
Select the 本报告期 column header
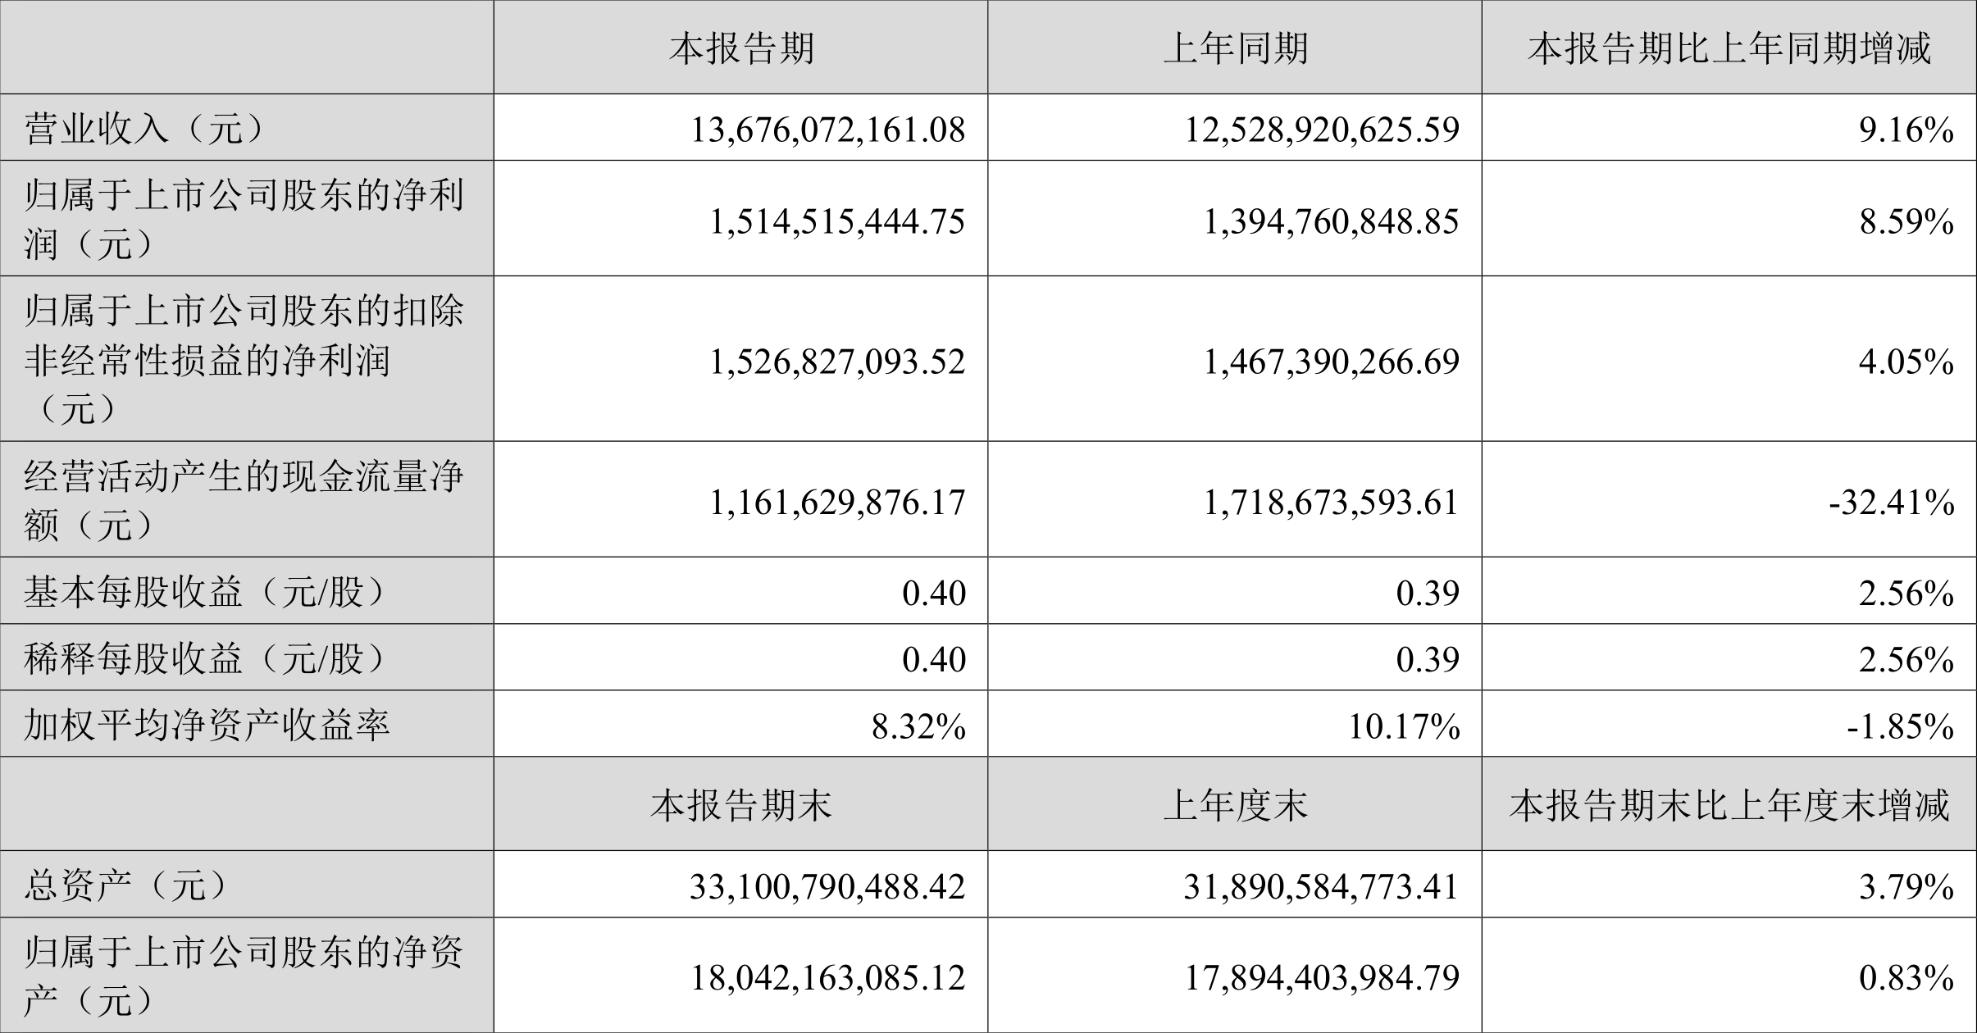click(x=740, y=48)
